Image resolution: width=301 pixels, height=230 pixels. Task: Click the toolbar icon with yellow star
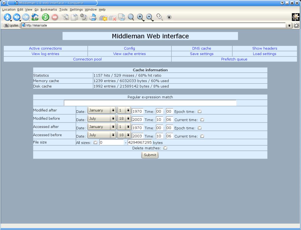click(x=103, y=18)
